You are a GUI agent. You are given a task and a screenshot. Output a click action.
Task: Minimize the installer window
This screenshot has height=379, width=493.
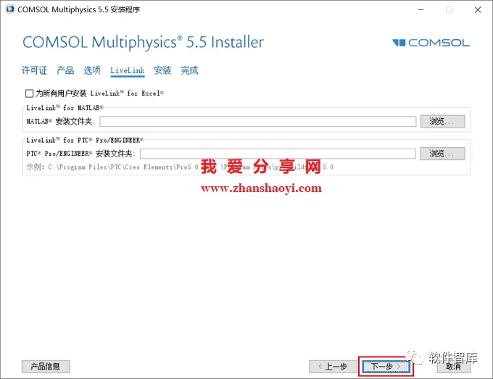[420, 9]
